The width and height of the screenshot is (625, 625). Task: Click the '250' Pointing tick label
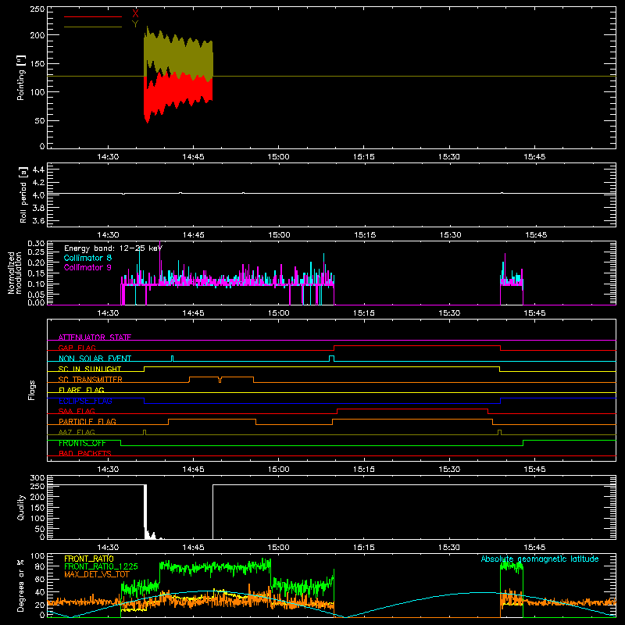tap(37, 9)
